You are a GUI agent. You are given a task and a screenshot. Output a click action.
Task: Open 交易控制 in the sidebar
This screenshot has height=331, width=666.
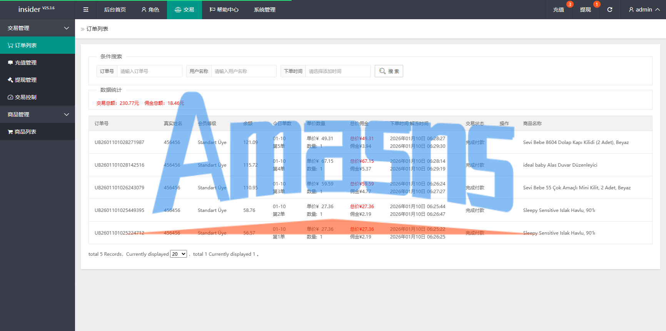coord(37,97)
